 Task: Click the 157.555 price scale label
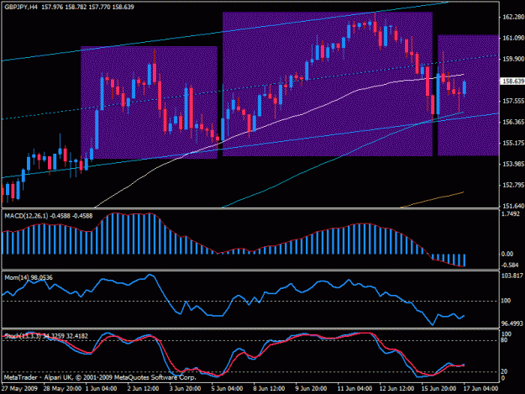(x=513, y=101)
